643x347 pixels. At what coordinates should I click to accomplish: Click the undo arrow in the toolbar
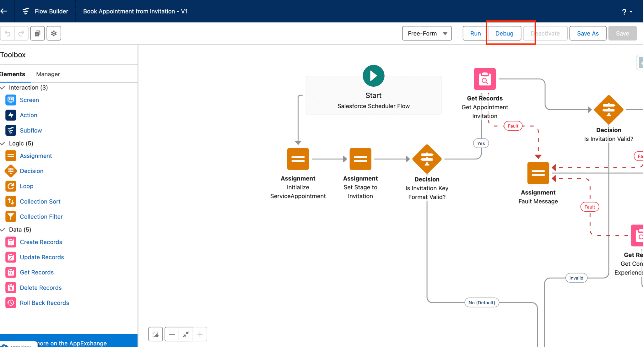(x=7, y=33)
